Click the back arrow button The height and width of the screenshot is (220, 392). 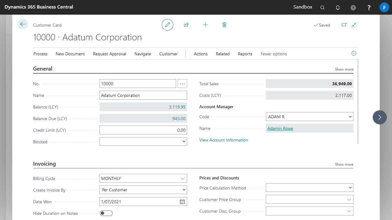[x=23, y=24]
